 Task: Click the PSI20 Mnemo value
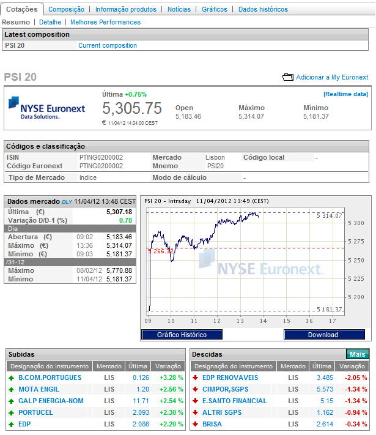pyautogui.click(x=215, y=166)
